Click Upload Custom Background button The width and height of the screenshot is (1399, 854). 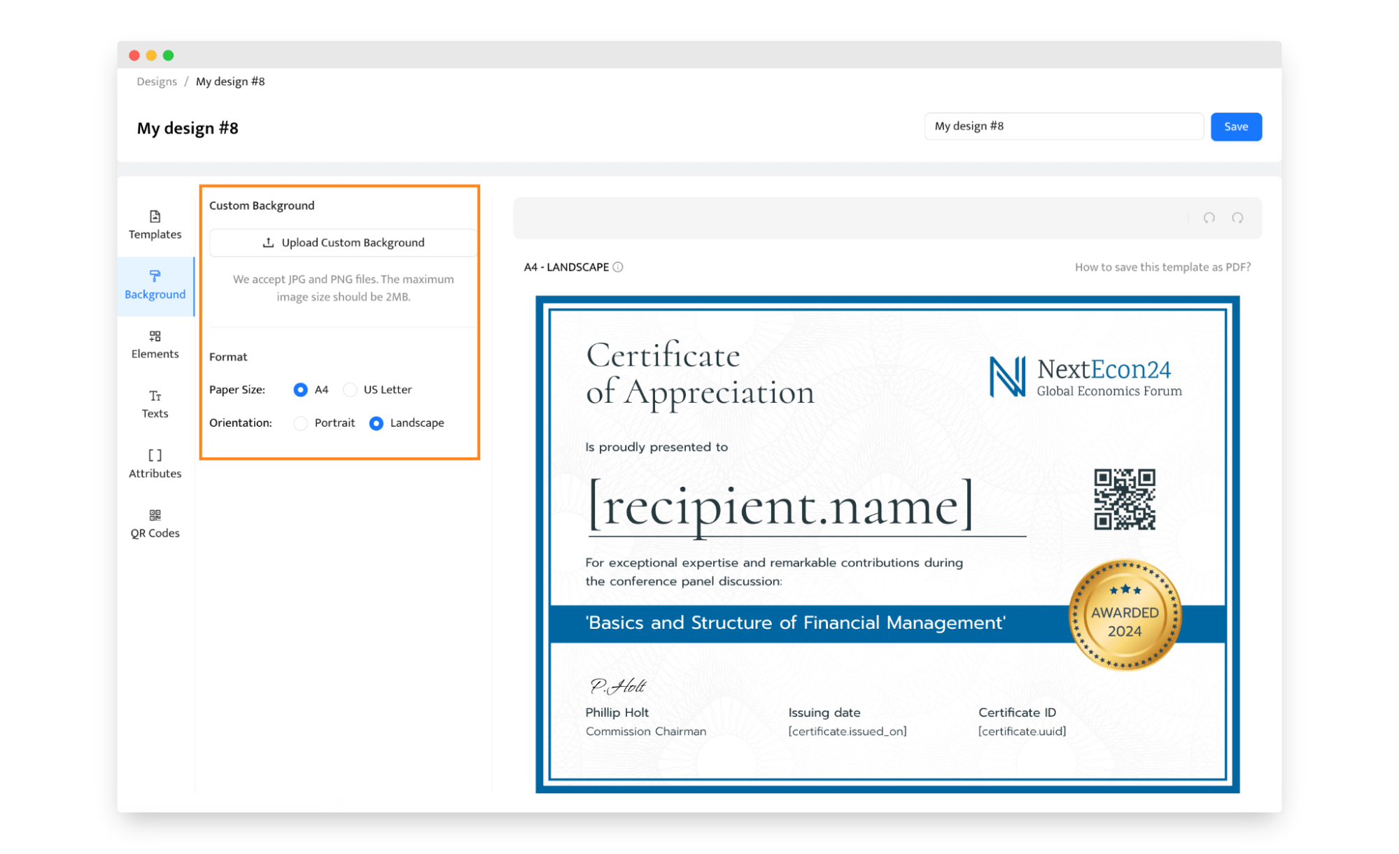point(343,242)
